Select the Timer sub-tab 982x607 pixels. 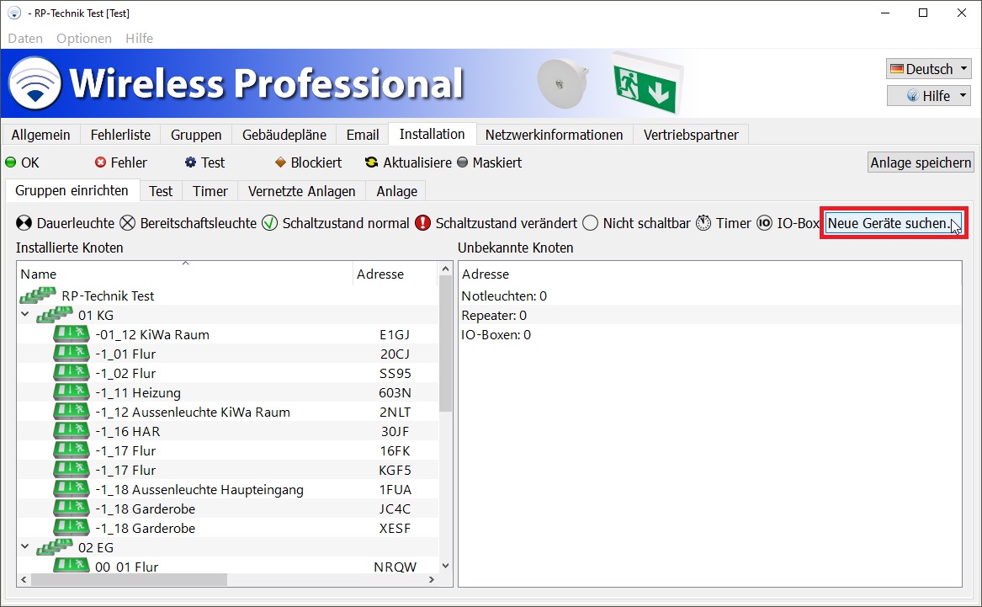tap(210, 191)
